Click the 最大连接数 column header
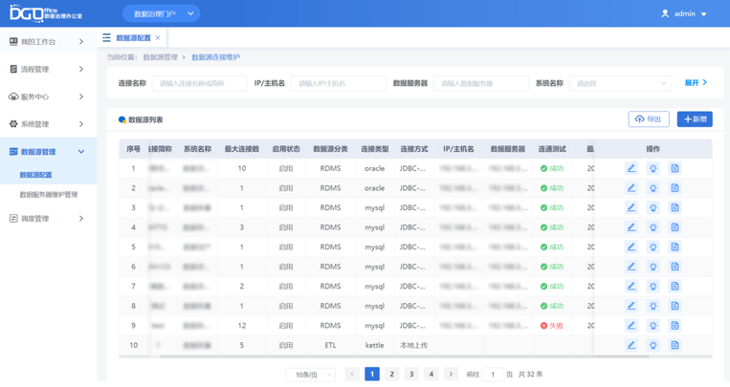Image resolution: width=730 pixels, height=387 pixels. point(242,149)
